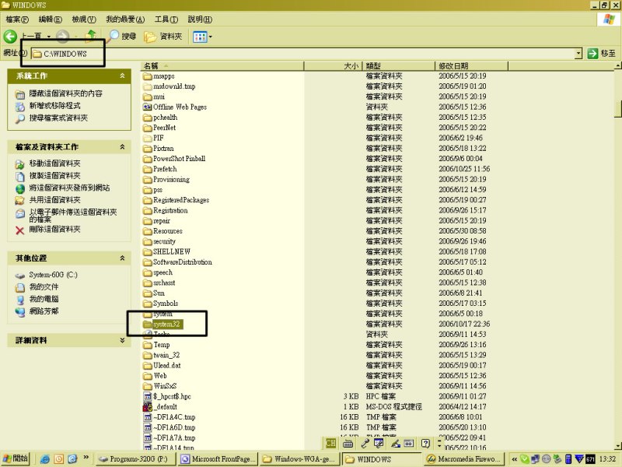This screenshot has height=467, width=622.
Task: Click the 移至 go button
Action: (x=601, y=53)
